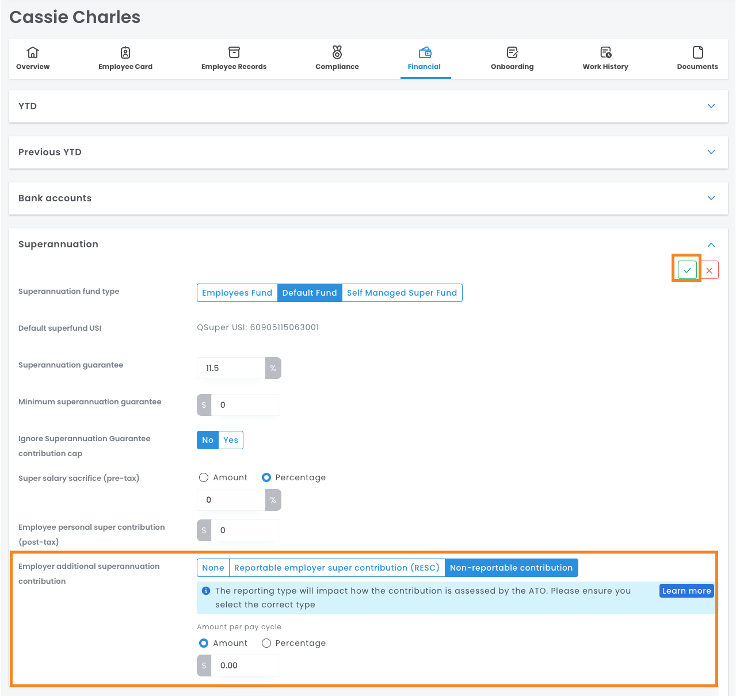
Task: Expand the Previous YTD section
Action: (711, 152)
